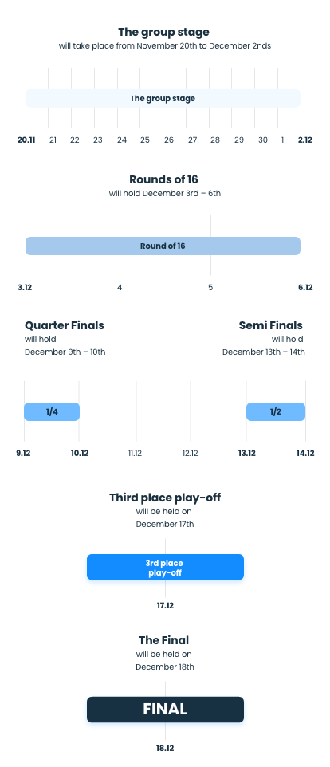This screenshot has height=767, width=330.
Task: Select the 18.12 date label
Action: pos(165,748)
